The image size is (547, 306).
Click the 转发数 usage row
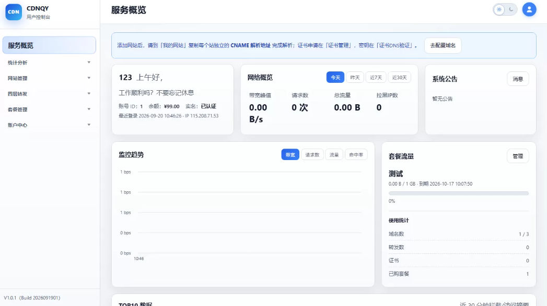click(x=459, y=247)
